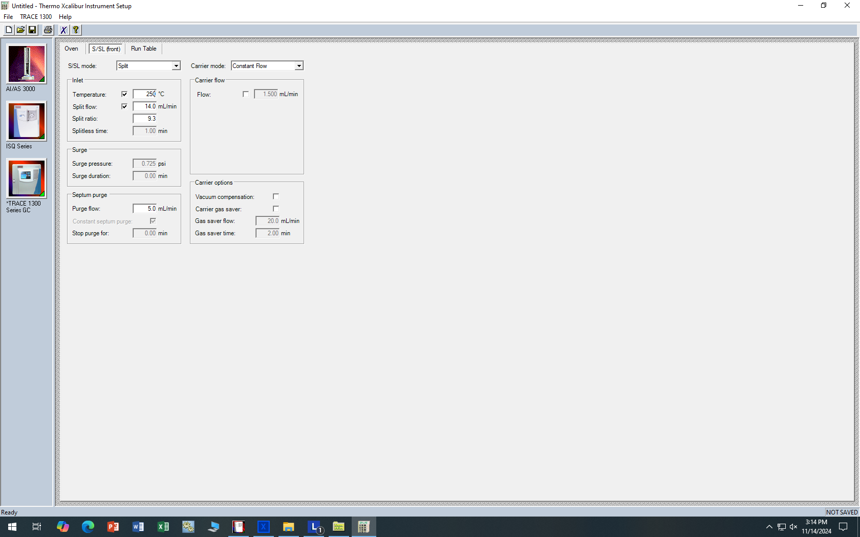
Task: Open the TRACE 1300 menu
Action: (36, 17)
